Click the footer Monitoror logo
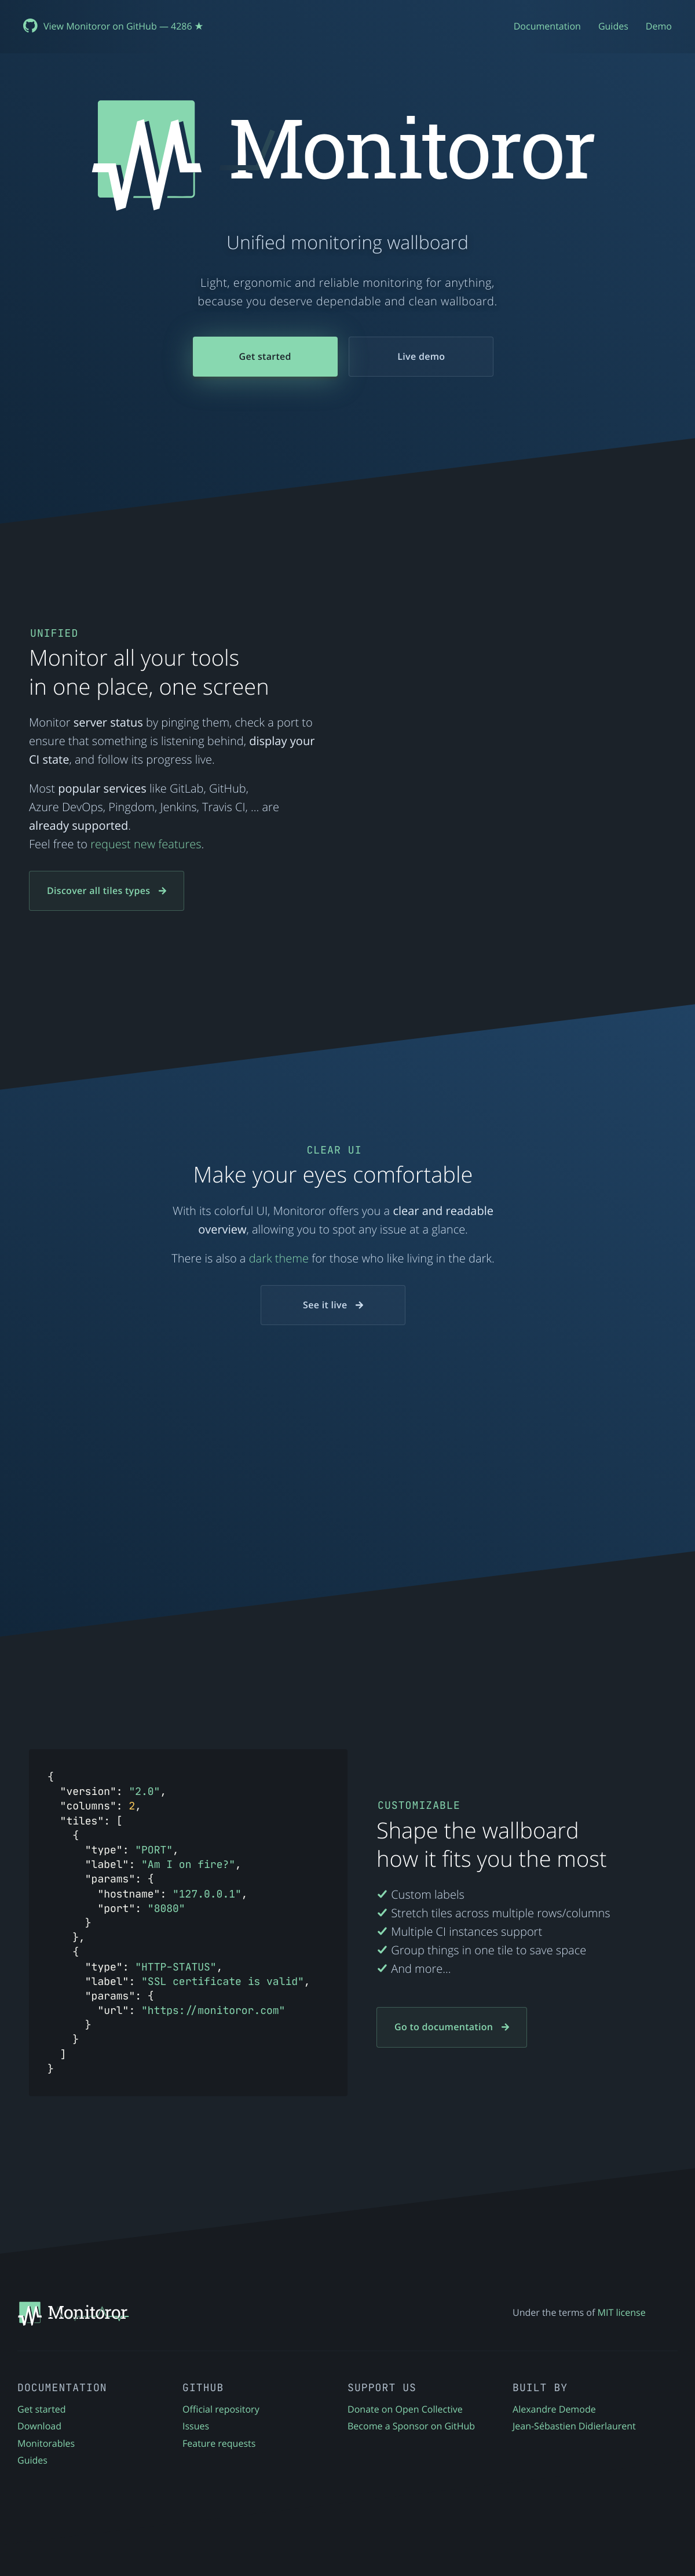 [73, 2313]
